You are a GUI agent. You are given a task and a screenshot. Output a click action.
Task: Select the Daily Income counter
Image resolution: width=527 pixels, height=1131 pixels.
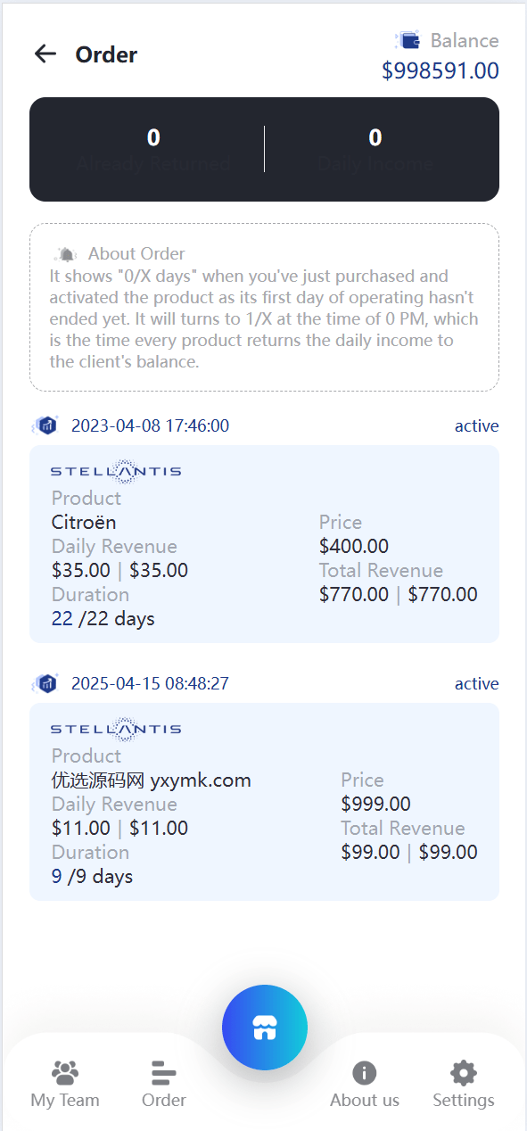click(x=375, y=149)
